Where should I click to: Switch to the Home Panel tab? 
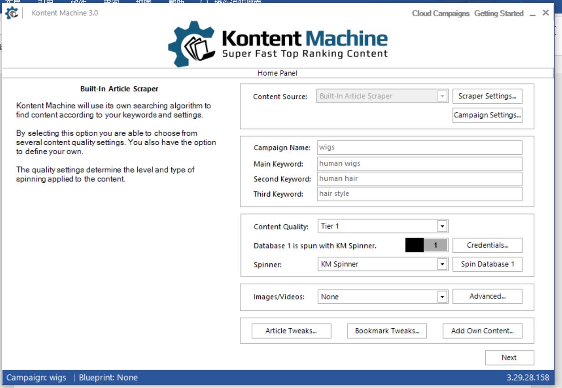point(278,73)
